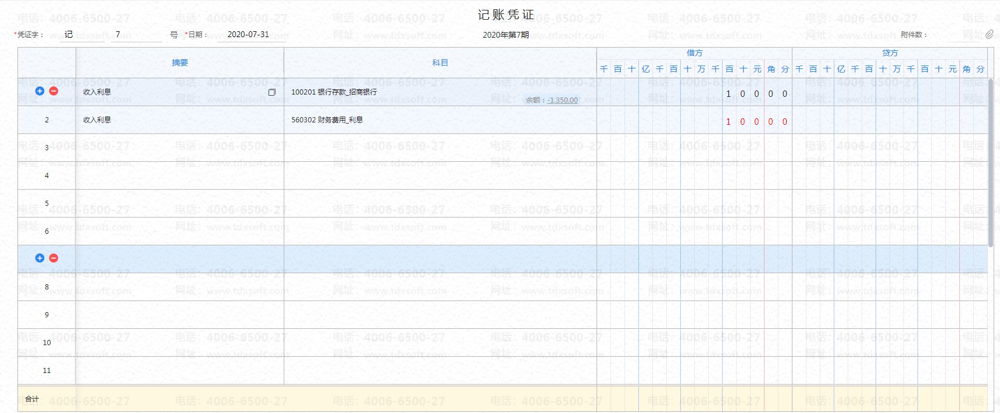The width and height of the screenshot is (1000, 413).
Task: Click the empty account cell in row 4
Action: [440, 176]
